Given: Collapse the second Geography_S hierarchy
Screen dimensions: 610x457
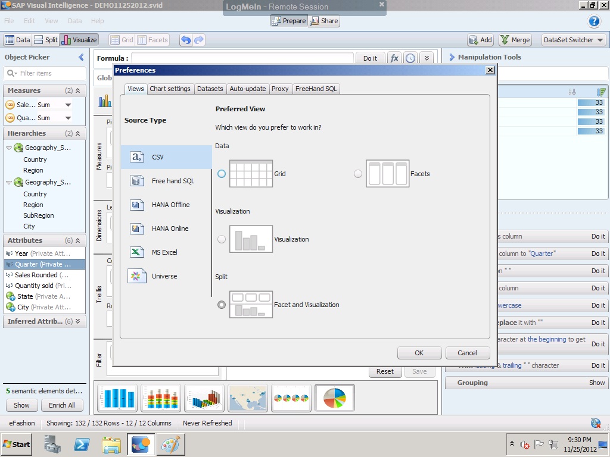Looking at the screenshot, I should (8, 182).
